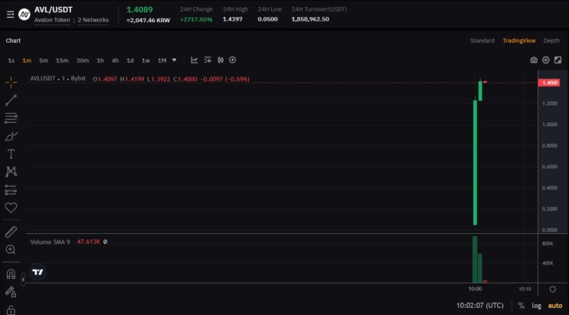Select the 30m timeframe
The height and width of the screenshot is (315, 569).
(83, 60)
